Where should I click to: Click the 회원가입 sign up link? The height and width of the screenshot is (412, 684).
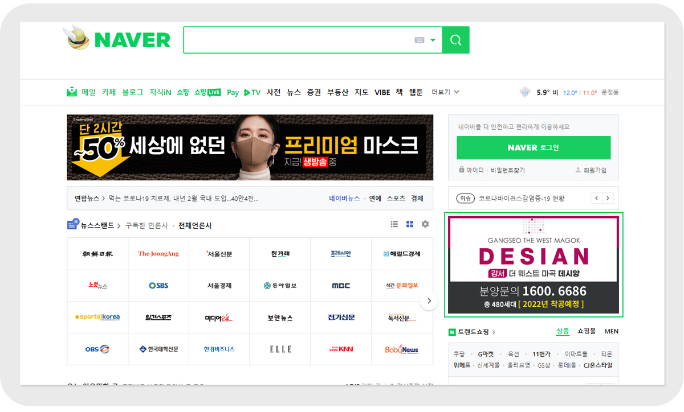[x=592, y=170]
